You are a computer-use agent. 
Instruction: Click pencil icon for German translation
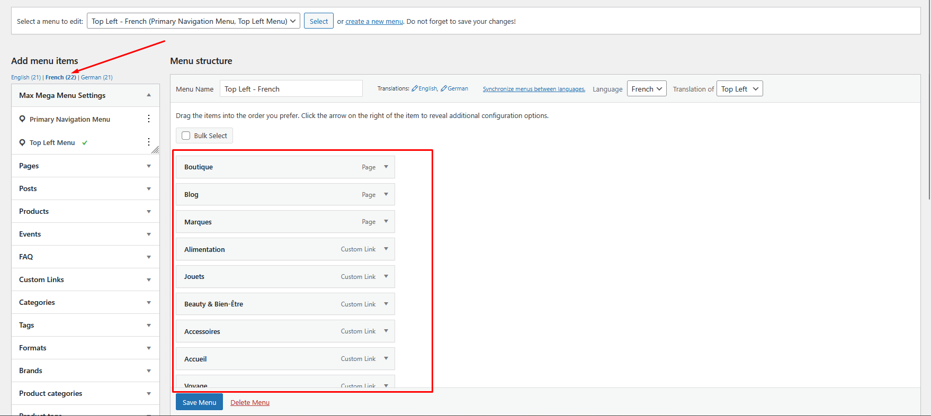(x=444, y=89)
